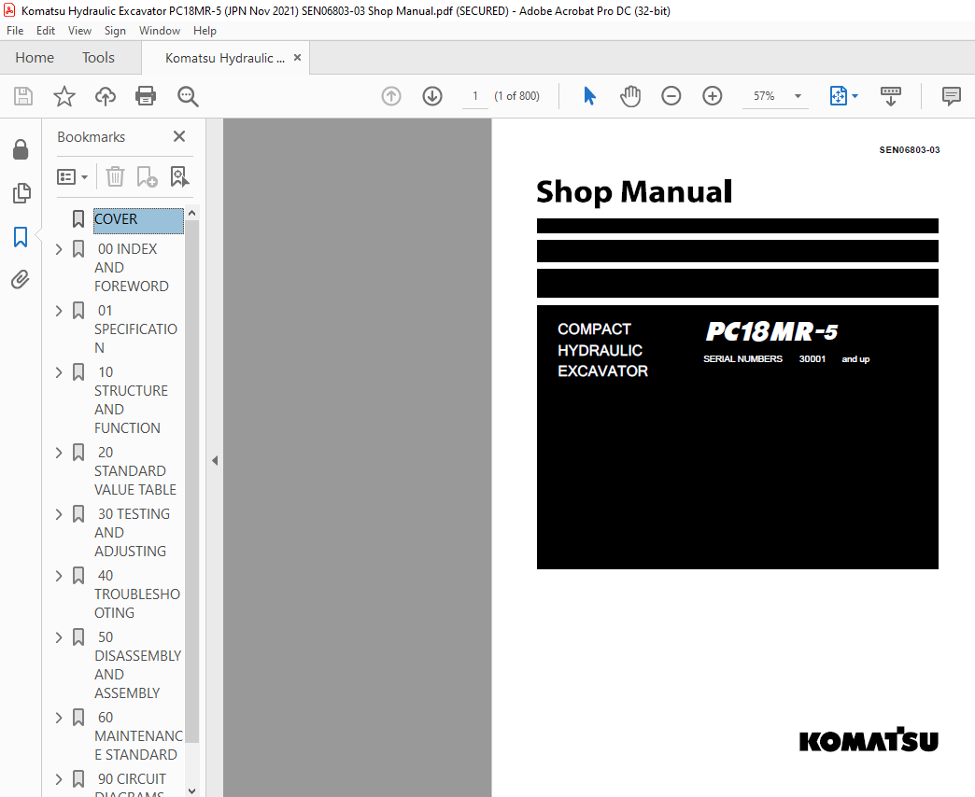Select the COVER bookmark

click(138, 220)
